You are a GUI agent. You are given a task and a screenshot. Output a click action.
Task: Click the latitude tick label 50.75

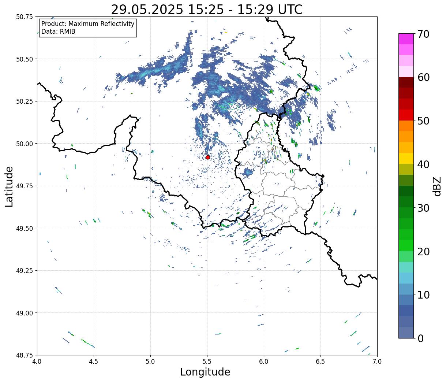24,17
